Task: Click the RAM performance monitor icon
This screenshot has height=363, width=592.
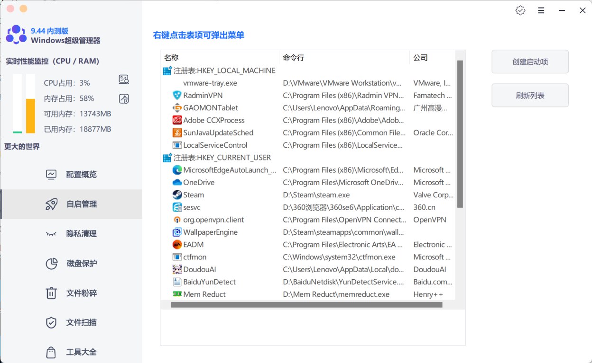Action: click(x=123, y=98)
